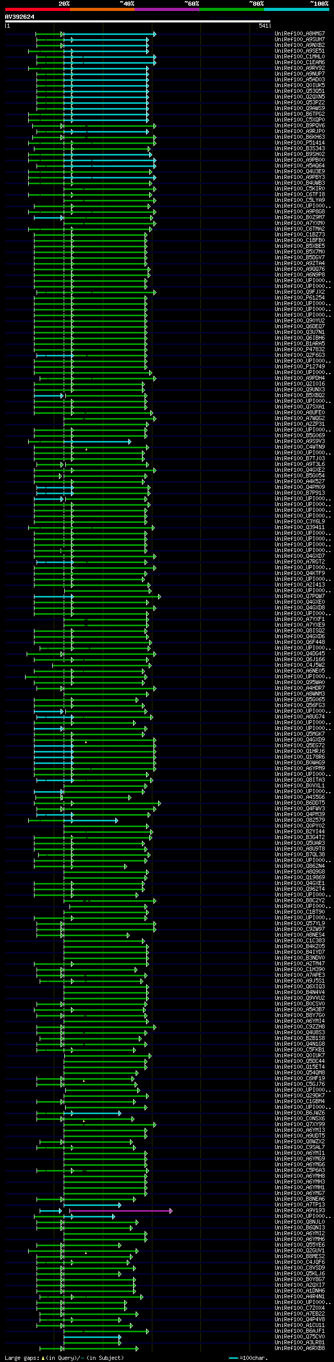The width and height of the screenshot is (334, 1362).
Task: Open UniRef100_C6TMA2 entry
Action: (300, 229)
